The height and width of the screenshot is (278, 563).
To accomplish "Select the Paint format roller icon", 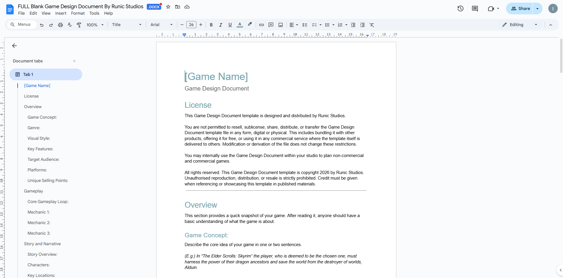I will pyautogui.click(x=79, y=25).
